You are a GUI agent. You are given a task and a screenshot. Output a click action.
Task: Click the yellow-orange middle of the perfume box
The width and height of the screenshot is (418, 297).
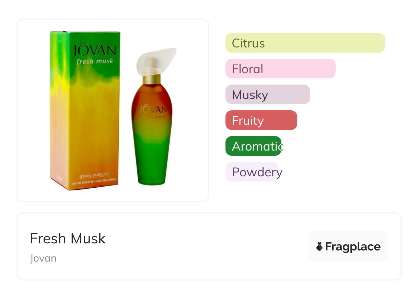(x=93, y=120)
